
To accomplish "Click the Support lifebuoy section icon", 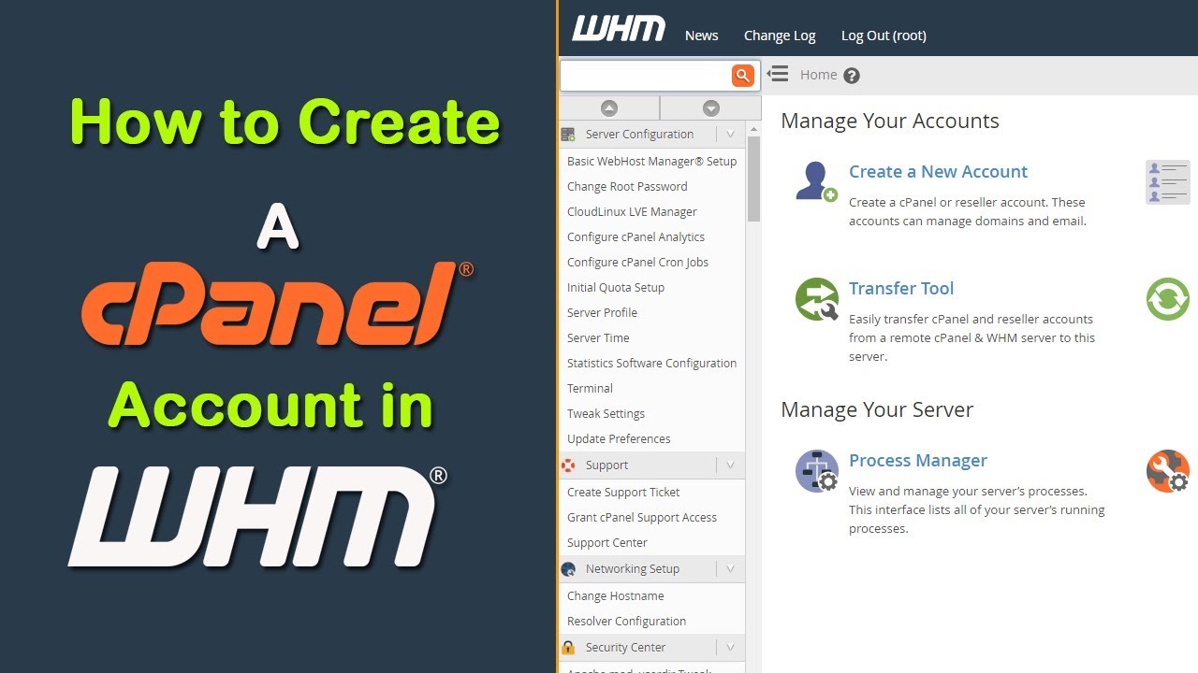I will tap(568, 465).
